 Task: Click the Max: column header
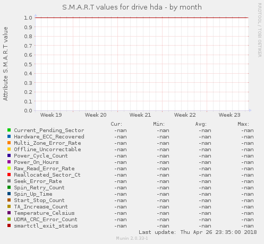tap(243, 124)
